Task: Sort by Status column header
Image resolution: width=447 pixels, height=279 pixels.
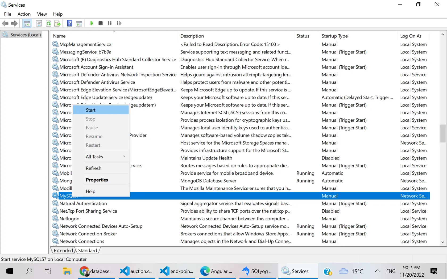Action: click(x=306, y=36)
